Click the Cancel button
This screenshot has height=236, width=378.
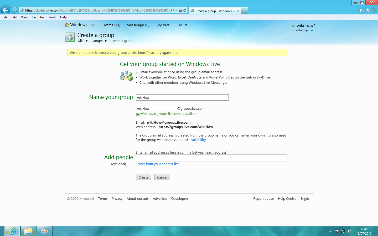pos(162,177)
